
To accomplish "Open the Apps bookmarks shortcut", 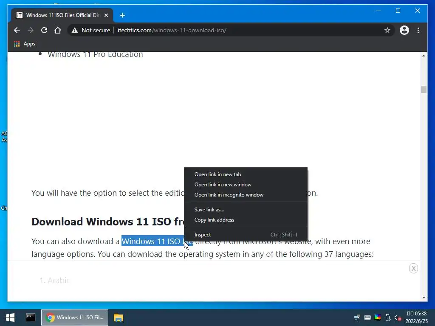I will tap(25, 44).
